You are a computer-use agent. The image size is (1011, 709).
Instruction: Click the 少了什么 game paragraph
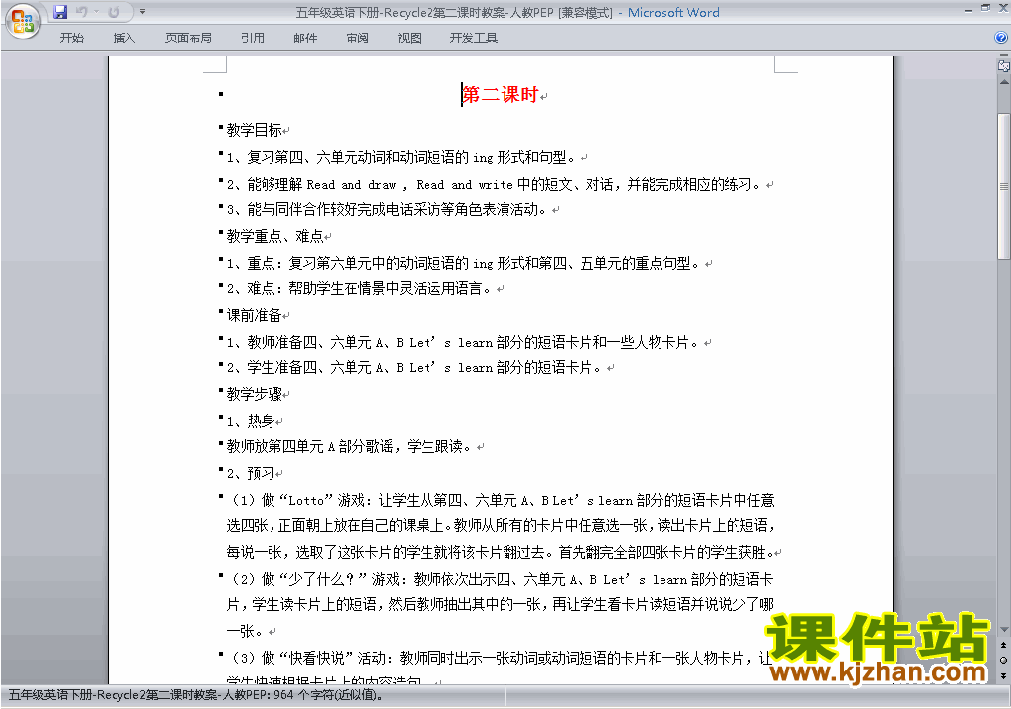tap(501, 604)
